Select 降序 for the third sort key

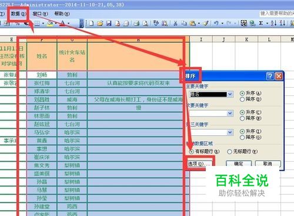coord(250,137)
